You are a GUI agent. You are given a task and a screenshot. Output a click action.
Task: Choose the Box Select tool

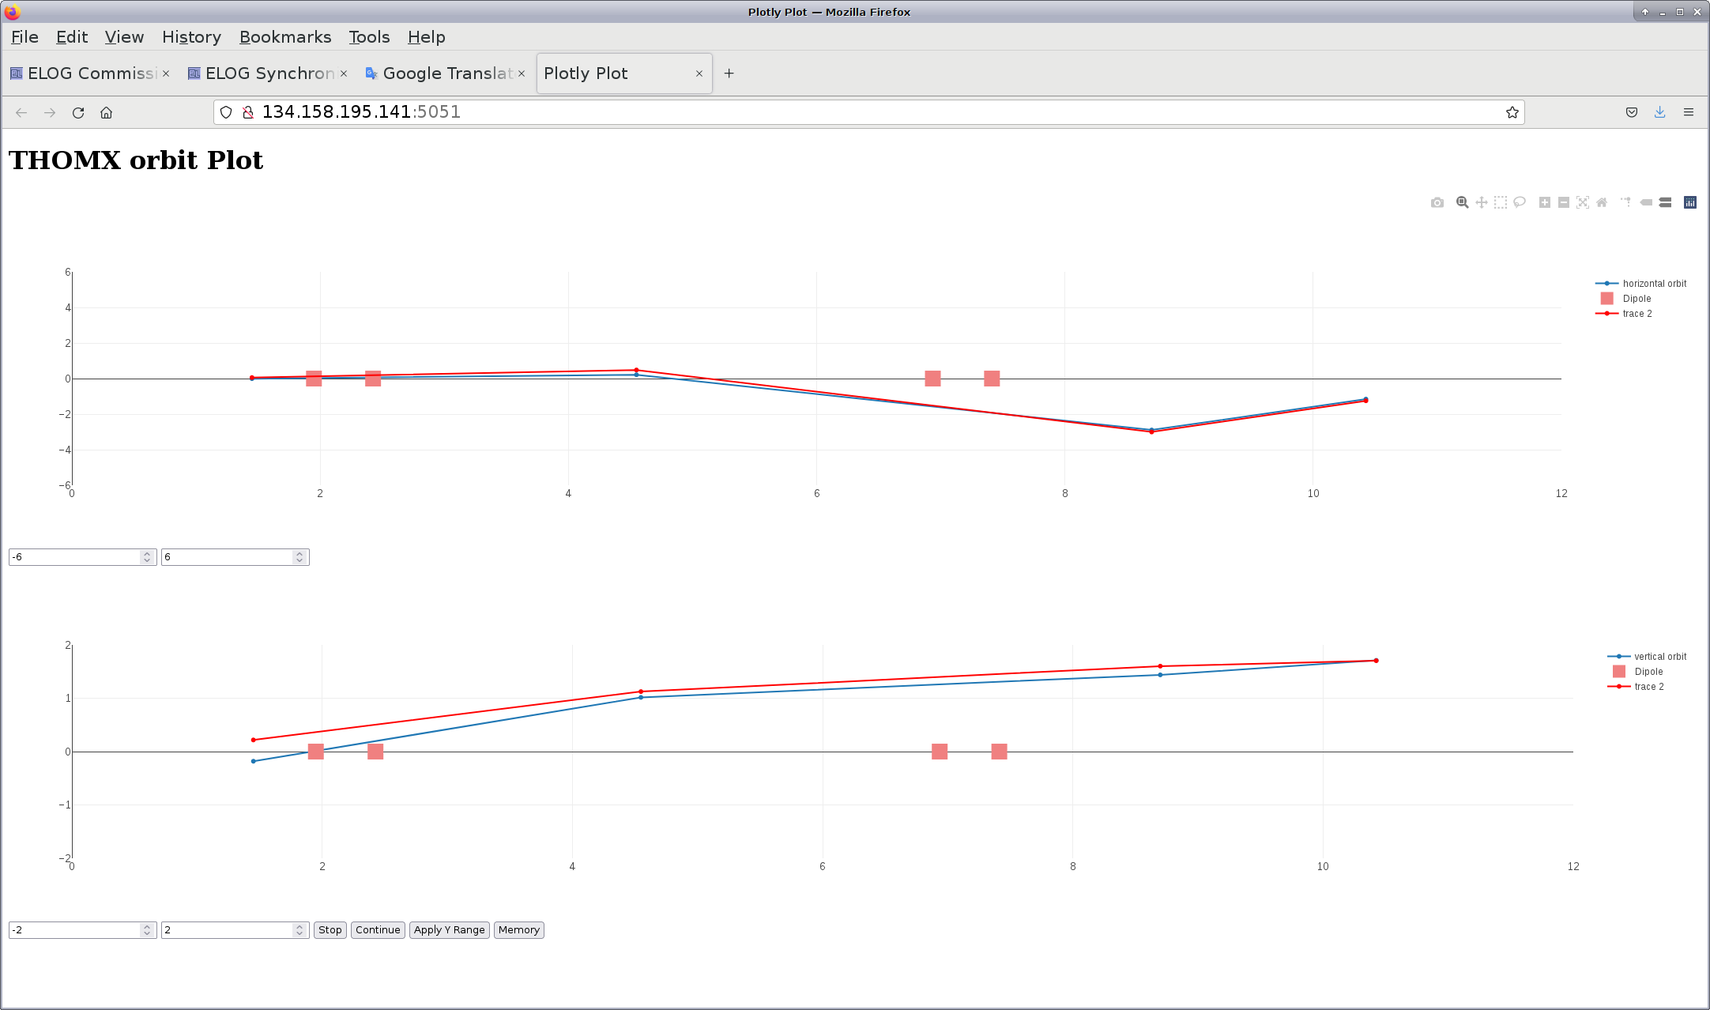tap(1500, 203)
